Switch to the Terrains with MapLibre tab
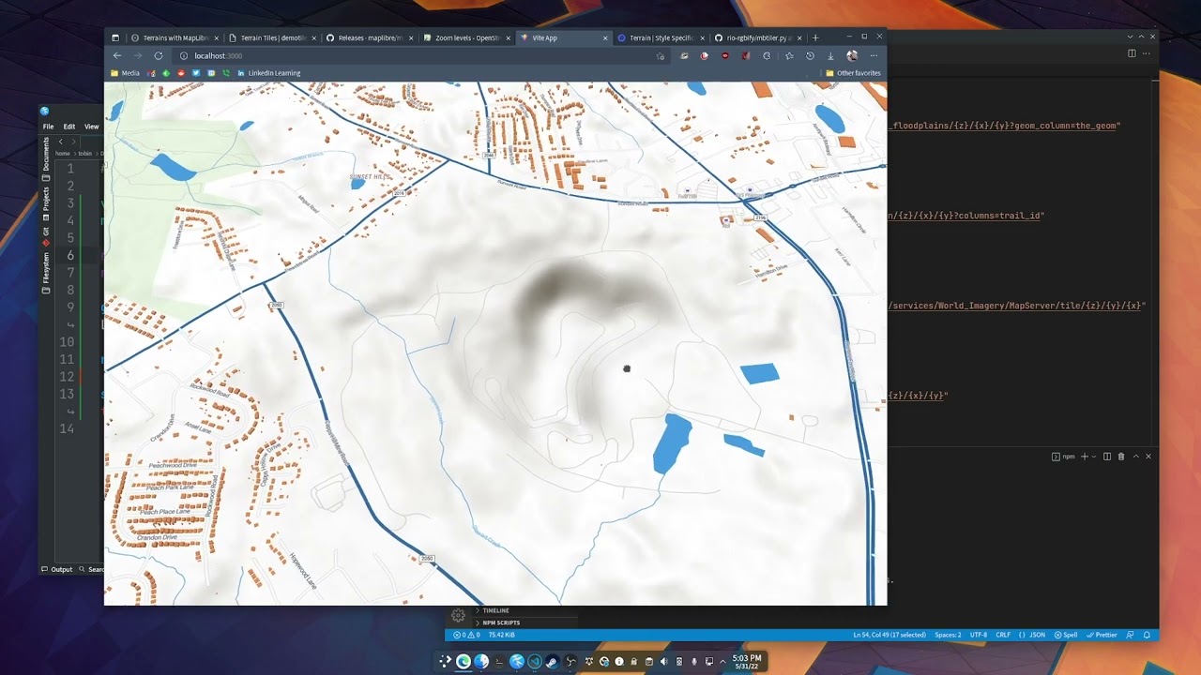Viewport: 1201px width, 675px height. coord(175,37)
